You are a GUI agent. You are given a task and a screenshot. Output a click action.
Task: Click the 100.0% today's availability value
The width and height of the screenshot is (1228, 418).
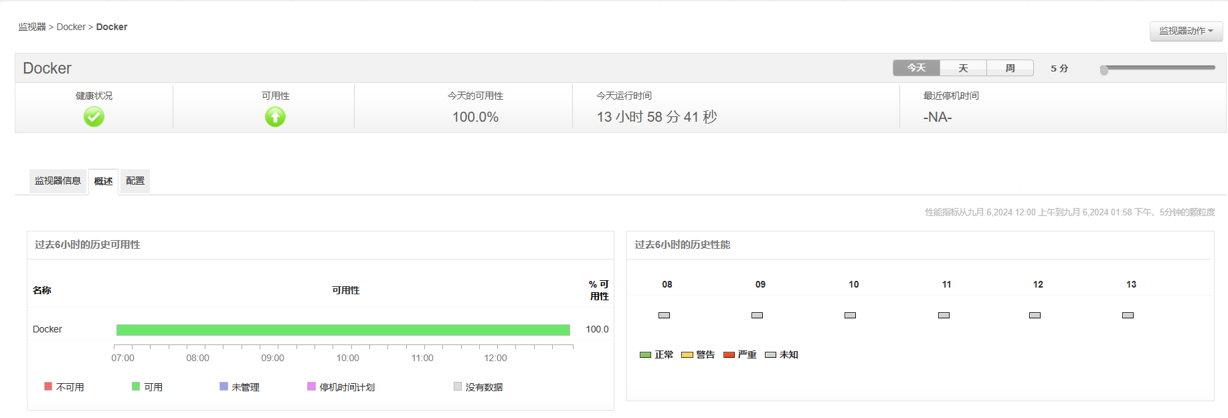pos(475,117)
